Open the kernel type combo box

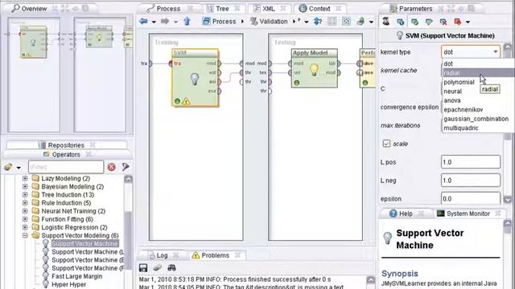[470, 51]
